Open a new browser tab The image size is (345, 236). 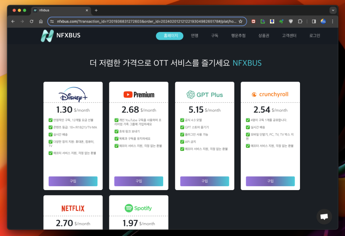tap(96, 10)
